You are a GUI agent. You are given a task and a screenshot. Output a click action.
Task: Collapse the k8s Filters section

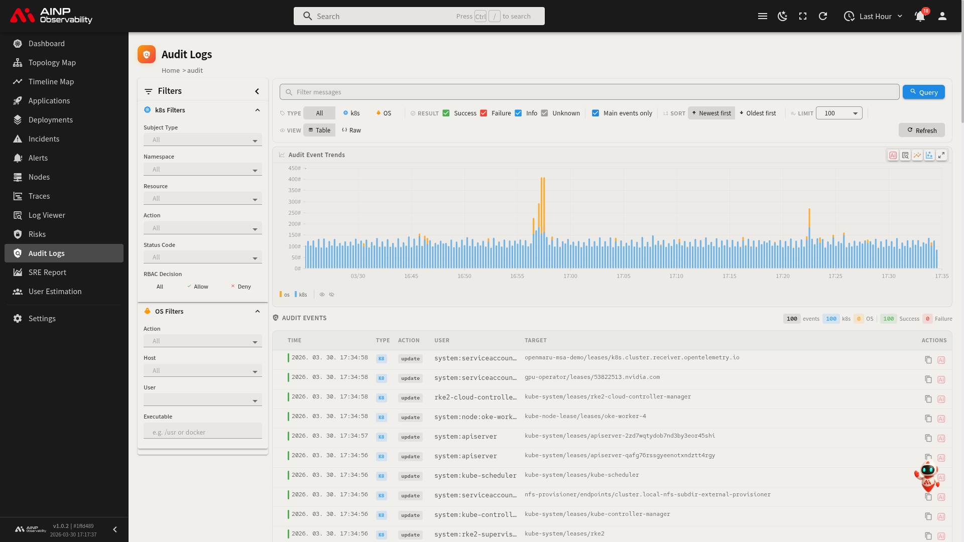click(258, 110)
